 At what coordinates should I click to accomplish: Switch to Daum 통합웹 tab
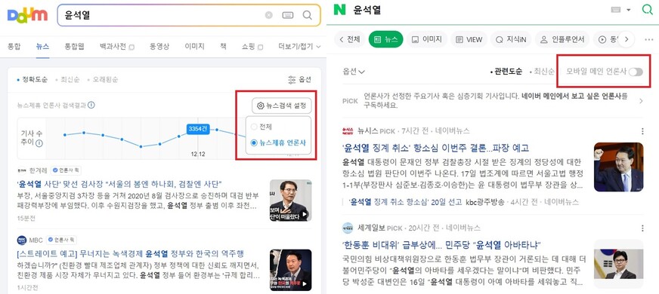(74, 47)
